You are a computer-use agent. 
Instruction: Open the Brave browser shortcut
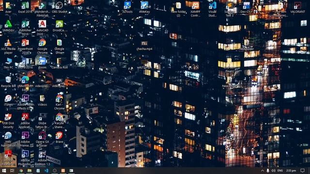click(59, 137)
